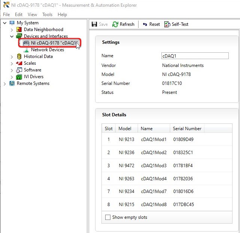Select the NI 9234 model cell

click(127, 191)
